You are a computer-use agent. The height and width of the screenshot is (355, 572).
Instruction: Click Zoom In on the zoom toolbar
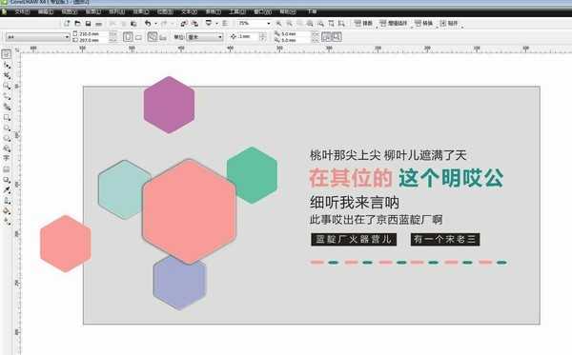tap(278, 23)
